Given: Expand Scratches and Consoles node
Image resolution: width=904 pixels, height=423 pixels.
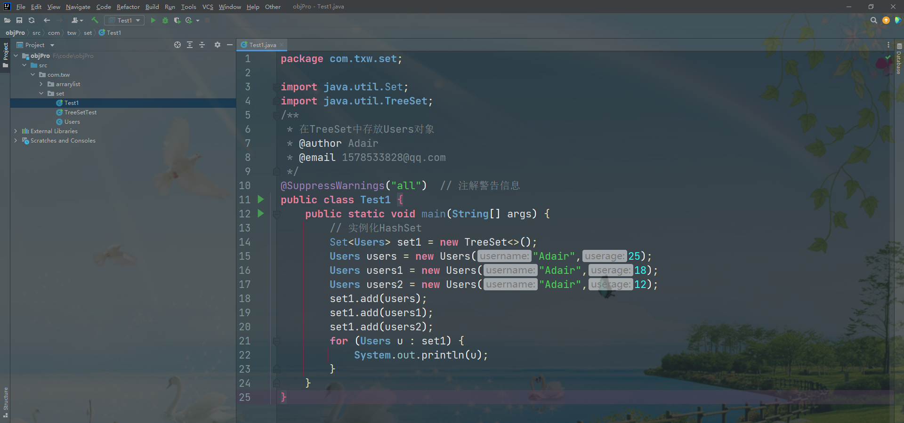Looking at the screenshot, I should [16, 140].
